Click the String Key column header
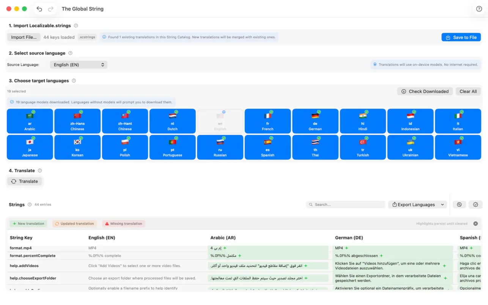The height and width of the screenshot is (305, 488). point(21,238)
